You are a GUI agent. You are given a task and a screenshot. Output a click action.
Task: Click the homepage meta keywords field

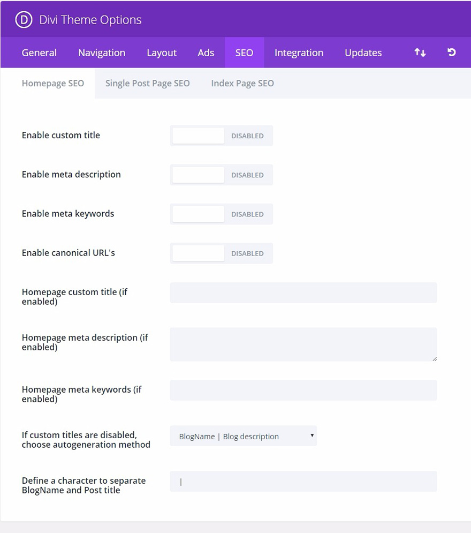pos(303,390)
